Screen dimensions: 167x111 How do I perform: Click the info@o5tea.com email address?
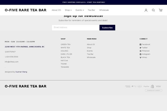tap(11, 62)
